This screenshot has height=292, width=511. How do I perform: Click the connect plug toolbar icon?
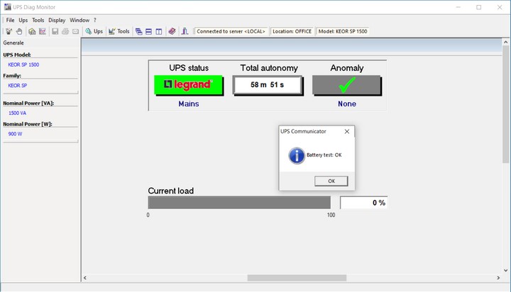click(x=9, y=31)
